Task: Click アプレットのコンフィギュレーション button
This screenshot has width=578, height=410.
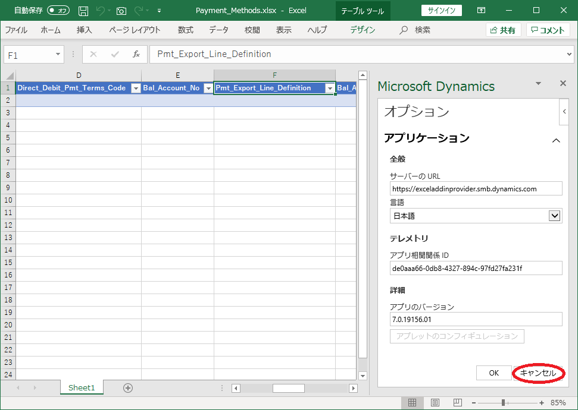Action: pyautogui.click(x=457, y=336)
